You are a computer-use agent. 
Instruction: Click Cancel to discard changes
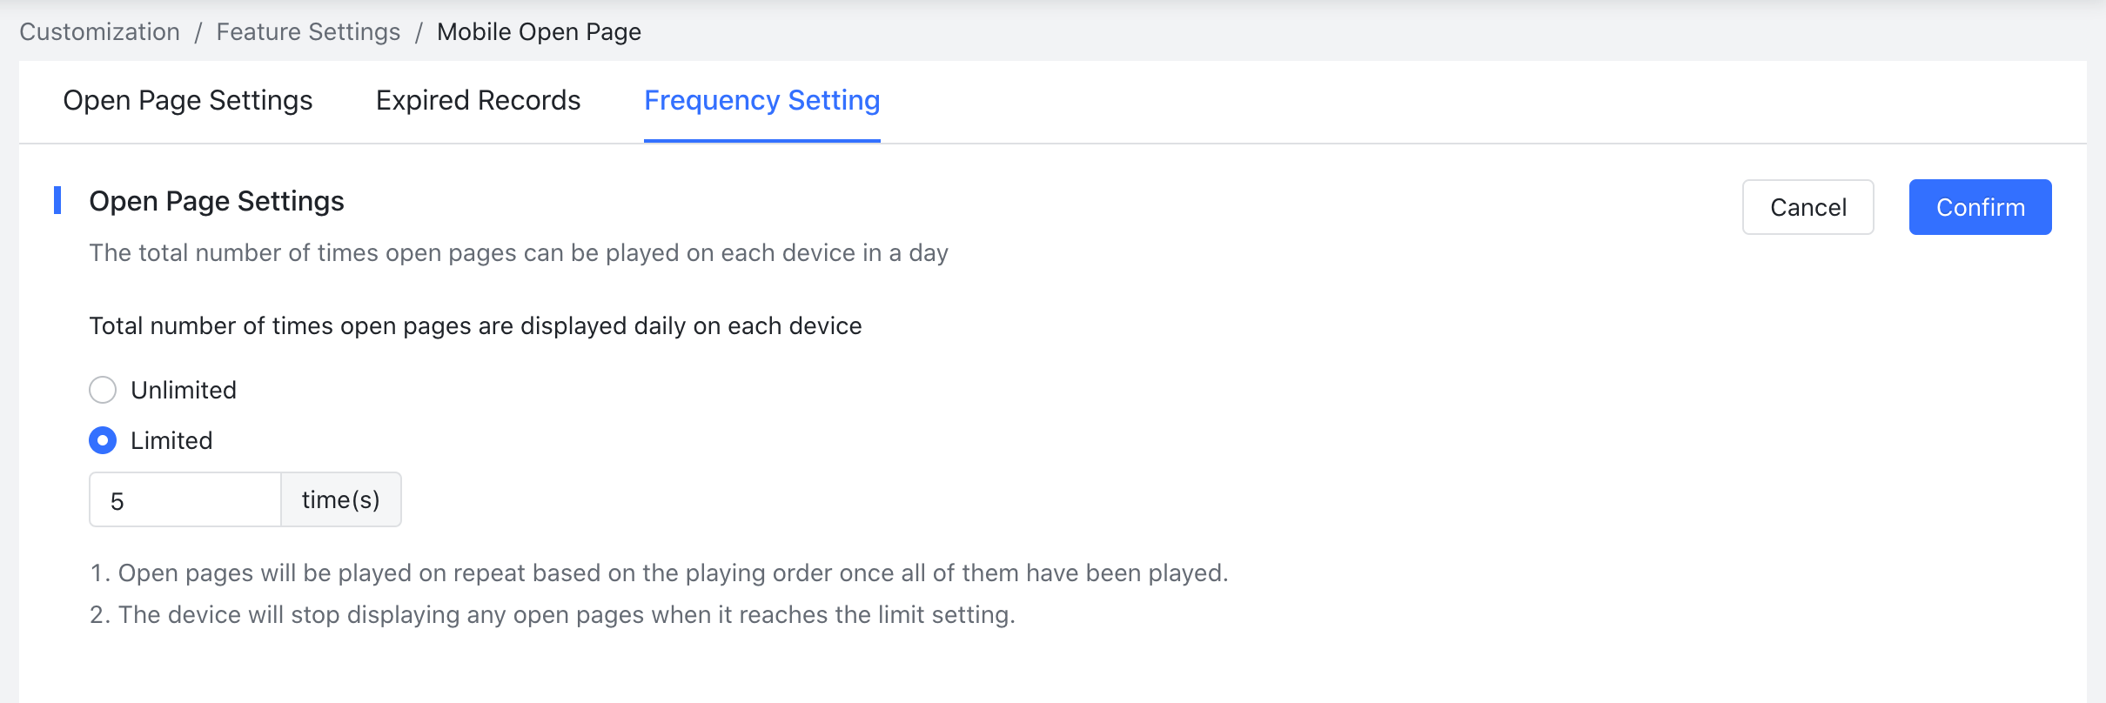point(1808,207)
